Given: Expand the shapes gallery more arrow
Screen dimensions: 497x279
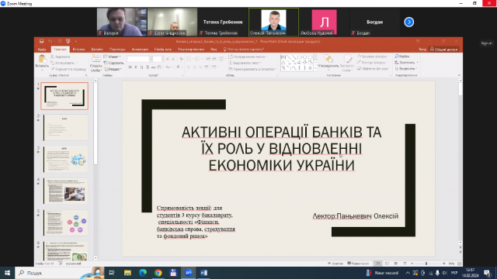Looking at the screenshot, I should click(315, 69).
